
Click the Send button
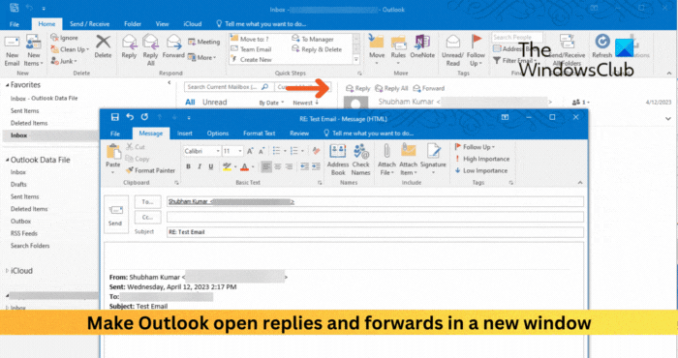116,214
